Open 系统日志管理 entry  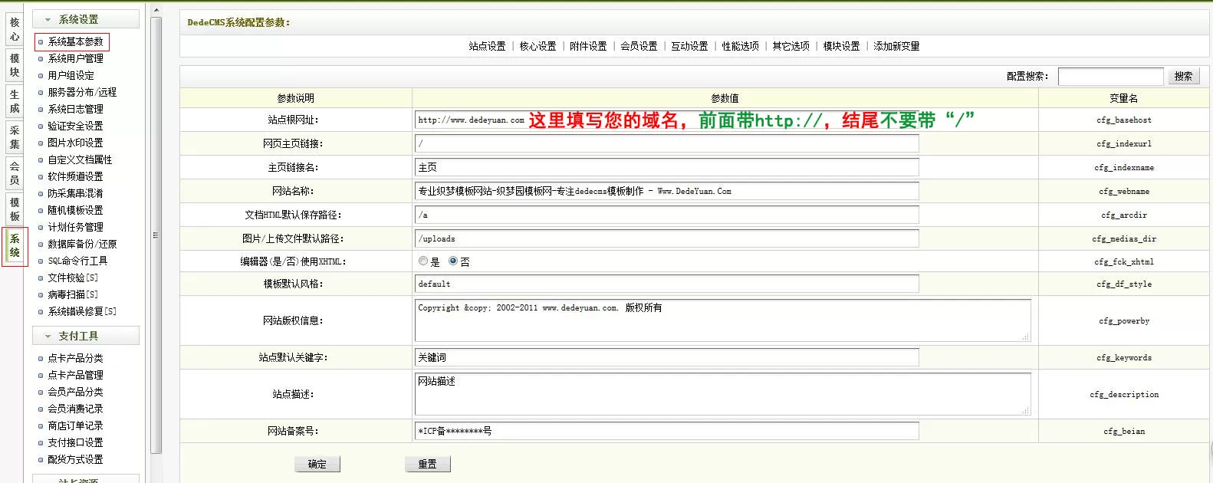(75, 109)
